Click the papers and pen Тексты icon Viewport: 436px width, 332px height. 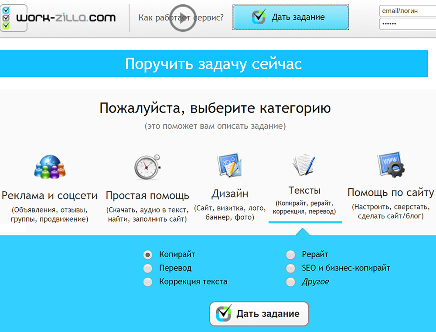coord(304,166)
